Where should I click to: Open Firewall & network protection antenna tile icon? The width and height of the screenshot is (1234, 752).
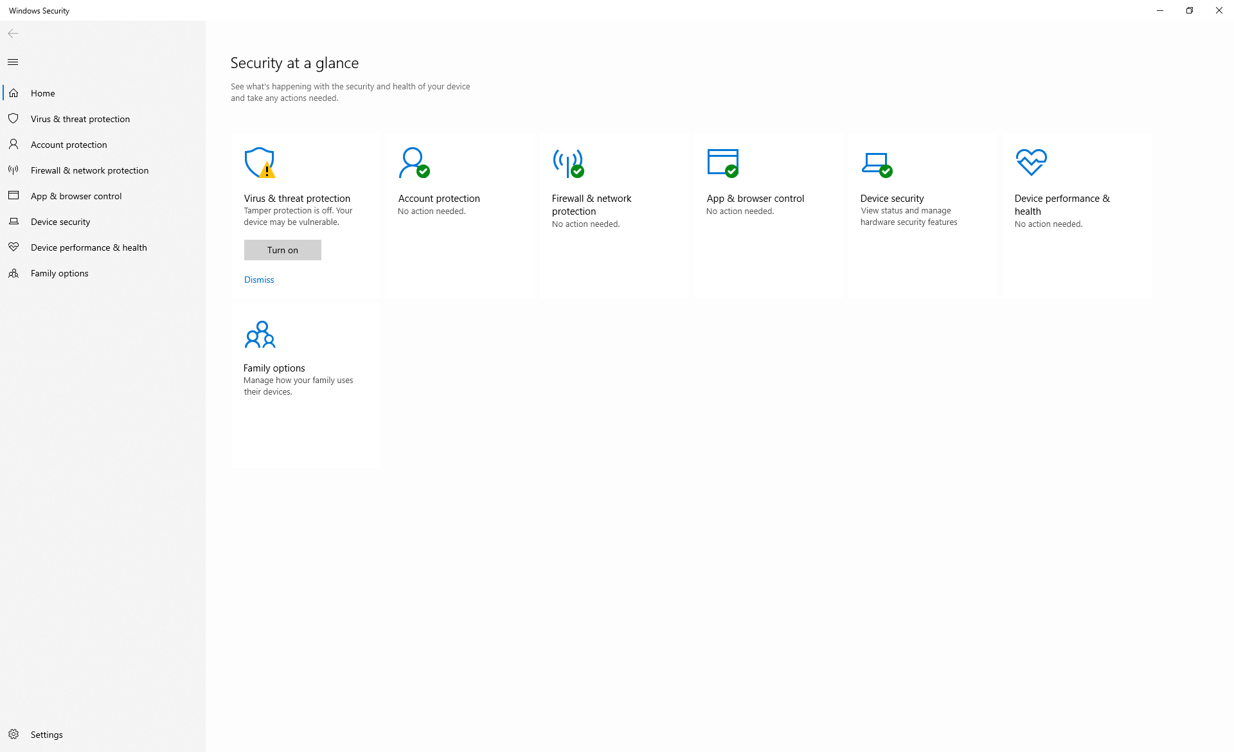tap(569, 163)
